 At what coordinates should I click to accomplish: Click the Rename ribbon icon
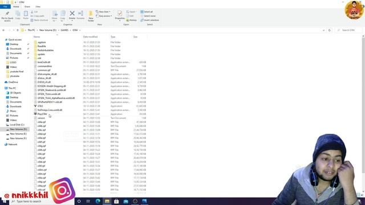80,15
